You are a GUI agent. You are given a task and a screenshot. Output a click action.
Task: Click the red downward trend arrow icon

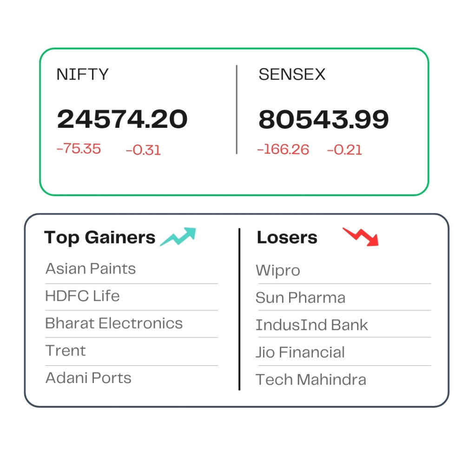[x=361, y=237]
